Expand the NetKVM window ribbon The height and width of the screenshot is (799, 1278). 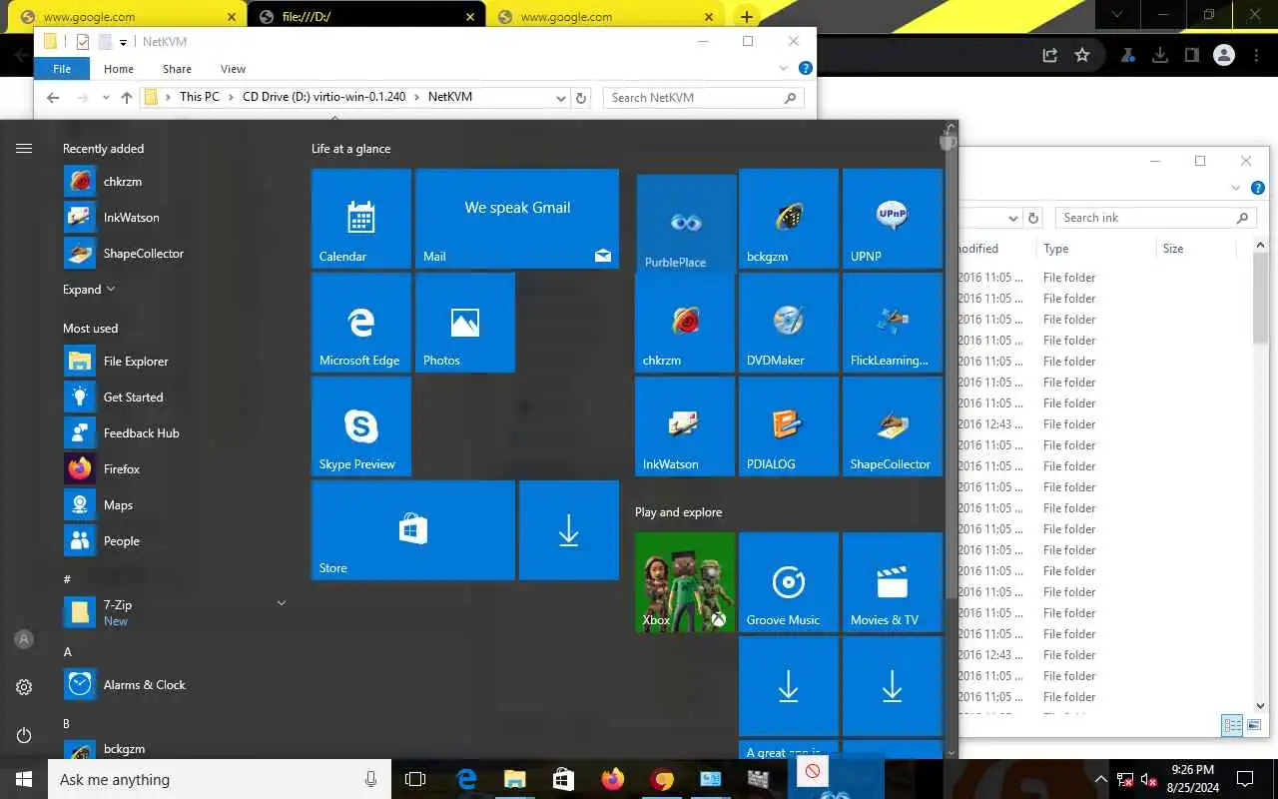pyautogui.click(x=784, y=68)
